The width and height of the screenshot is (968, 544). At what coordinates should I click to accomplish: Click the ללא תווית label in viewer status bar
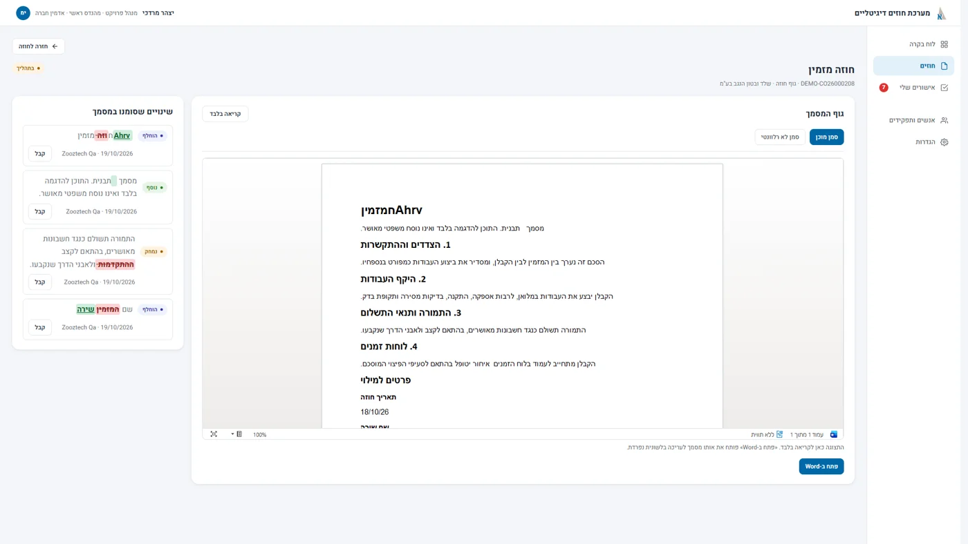[x=763, y=435]
